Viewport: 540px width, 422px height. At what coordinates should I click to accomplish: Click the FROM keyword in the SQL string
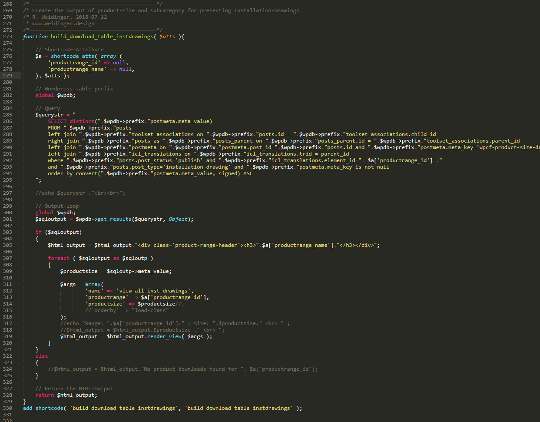[x=54, y=128]
